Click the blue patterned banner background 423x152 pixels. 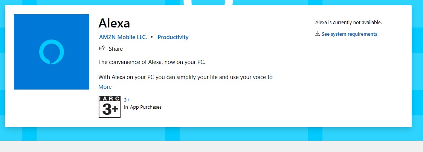pos(212,134)
